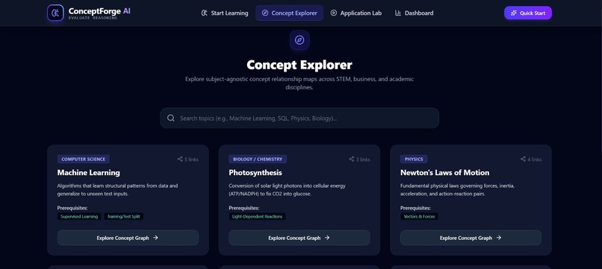Click the BIOLOGY / CHEMISTRY category badge

(x=258, y=159)
